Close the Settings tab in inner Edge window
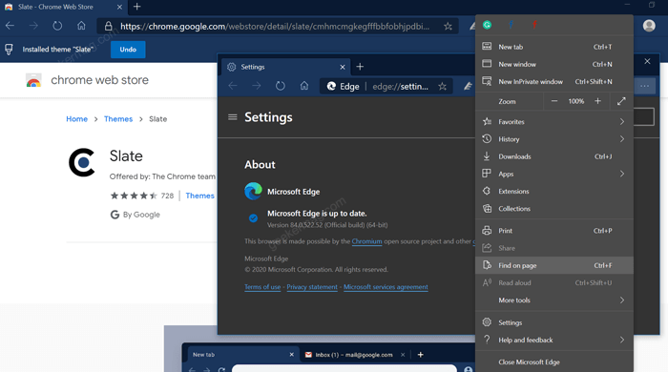This screenshot has width=668, height=372. pos(343,68)
